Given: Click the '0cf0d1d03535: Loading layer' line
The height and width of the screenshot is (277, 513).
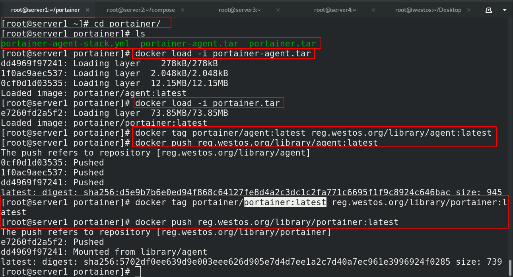Looking at the screenshot, I should coord(115,83).
